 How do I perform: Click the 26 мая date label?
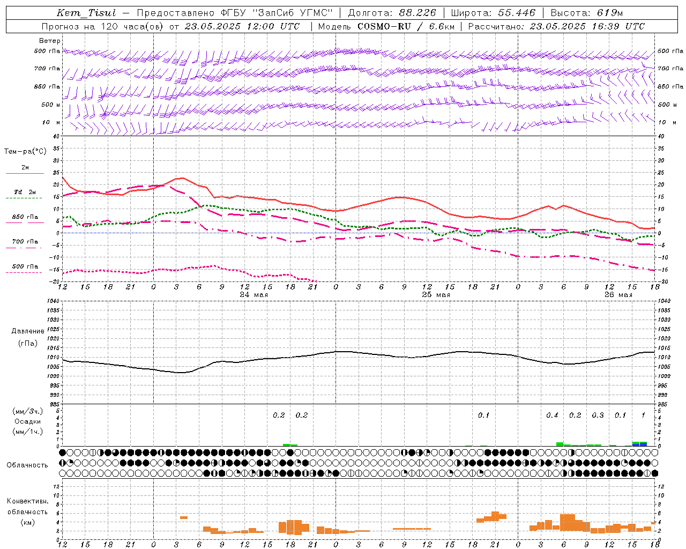pyautogui.click(x=618, y=295)
